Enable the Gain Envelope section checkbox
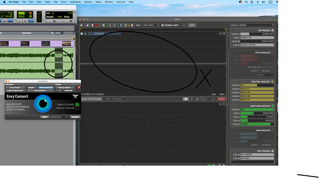This screenshot has height=179, width=319. 272,130
